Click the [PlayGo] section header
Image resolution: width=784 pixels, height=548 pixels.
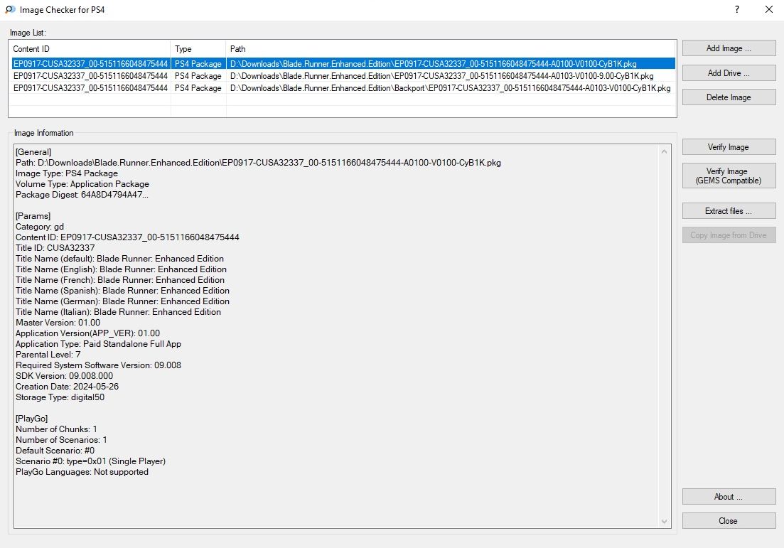32,419
